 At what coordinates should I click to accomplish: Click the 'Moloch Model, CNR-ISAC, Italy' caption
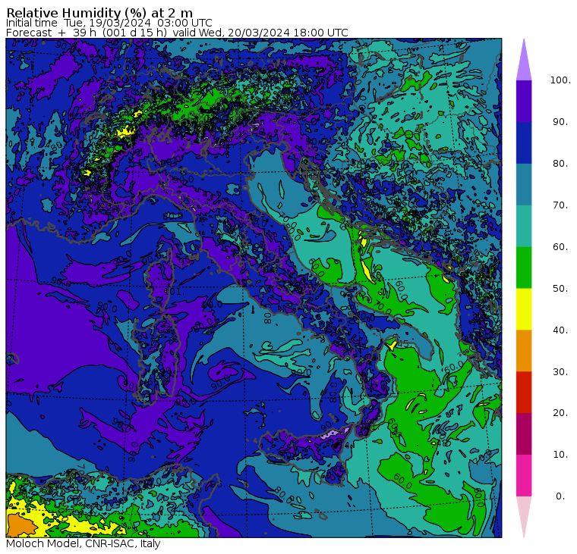[84, 543]
